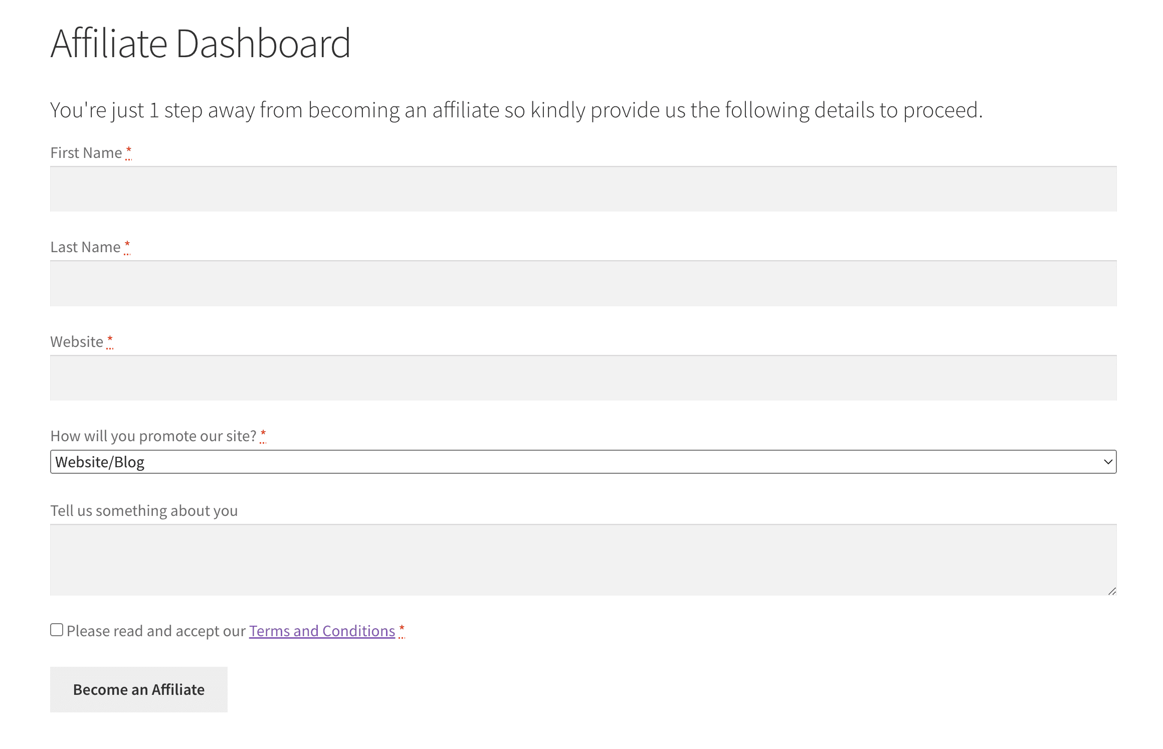Click the required asterisk next to Last Name

(127, 245)
